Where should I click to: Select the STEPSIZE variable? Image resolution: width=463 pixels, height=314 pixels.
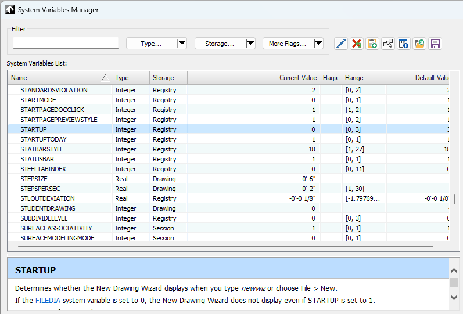point(34,179)
